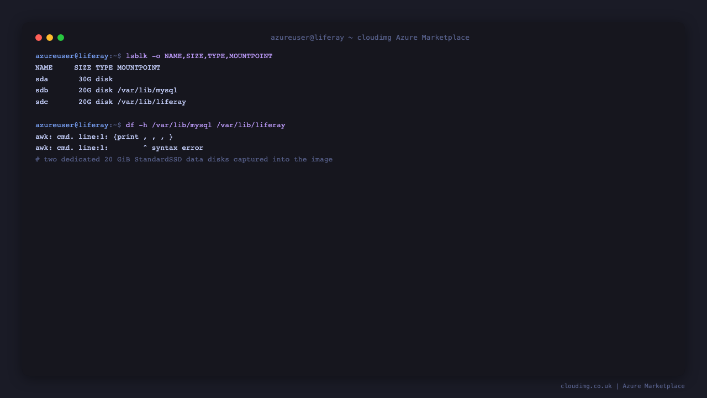
Task: Click the red close window dot
Action: (39, 38)
